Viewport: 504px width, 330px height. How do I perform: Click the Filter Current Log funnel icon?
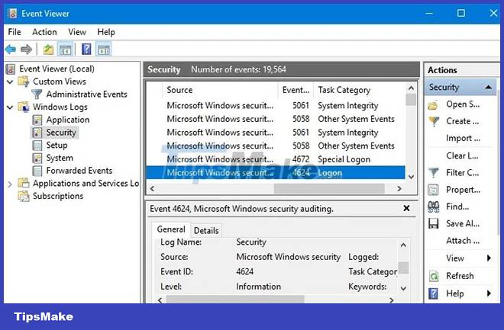click(x=433, y=173)
